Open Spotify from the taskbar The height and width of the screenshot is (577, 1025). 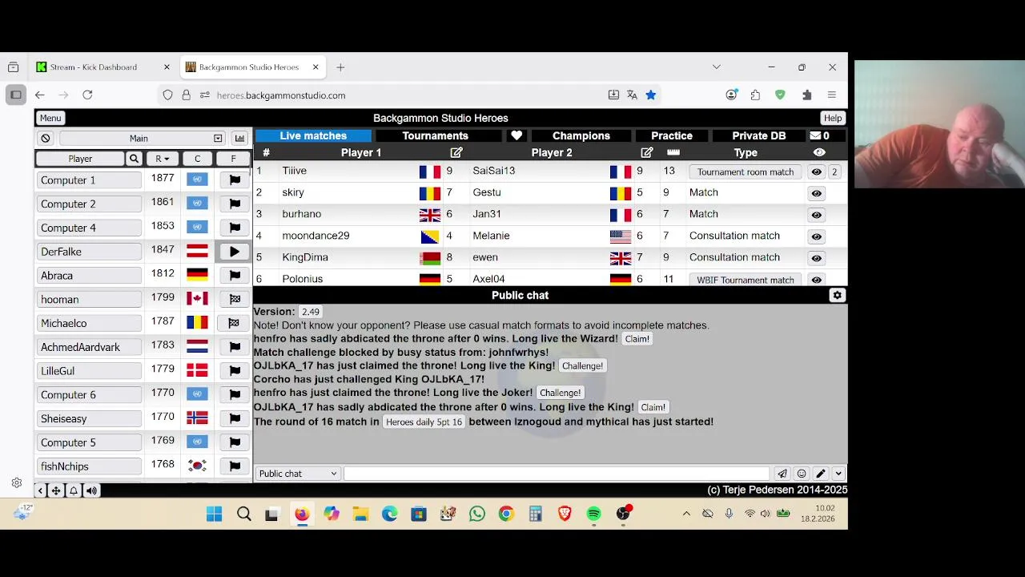[x=594, y=514]
